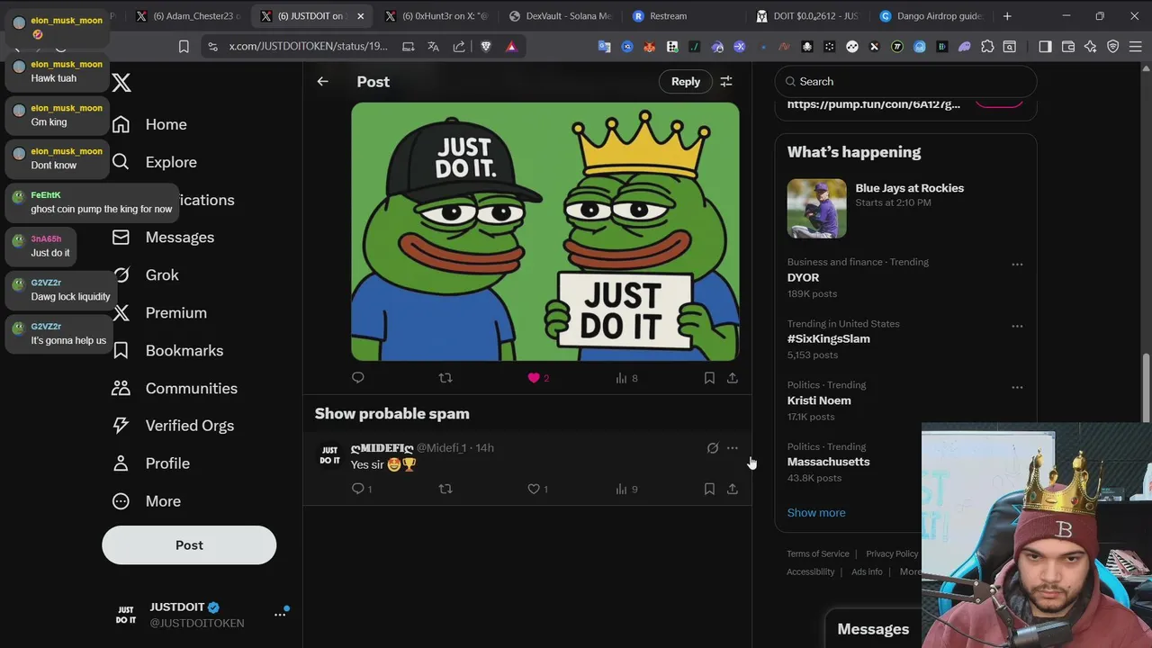The width and height of the screenshot is (1152, 648).
Task: Close the JUSTDOIT on X tab
Action: click(361, 16)
